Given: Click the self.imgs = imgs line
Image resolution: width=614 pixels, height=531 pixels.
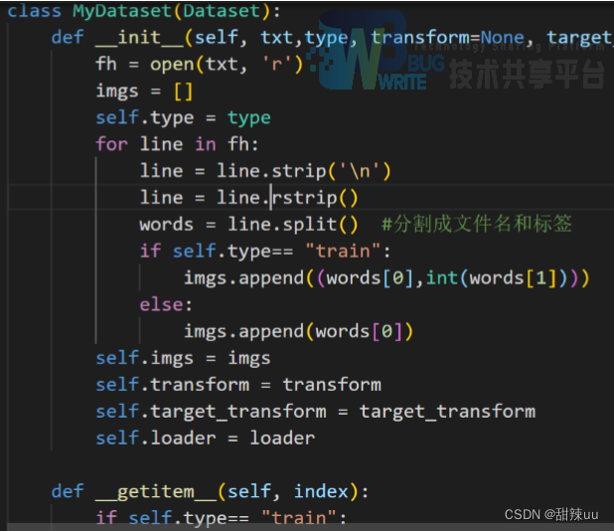Looking at the screenshot, I should [183, 358].
